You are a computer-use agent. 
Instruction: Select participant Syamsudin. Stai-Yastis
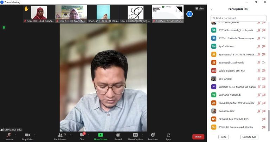point(238,62)
